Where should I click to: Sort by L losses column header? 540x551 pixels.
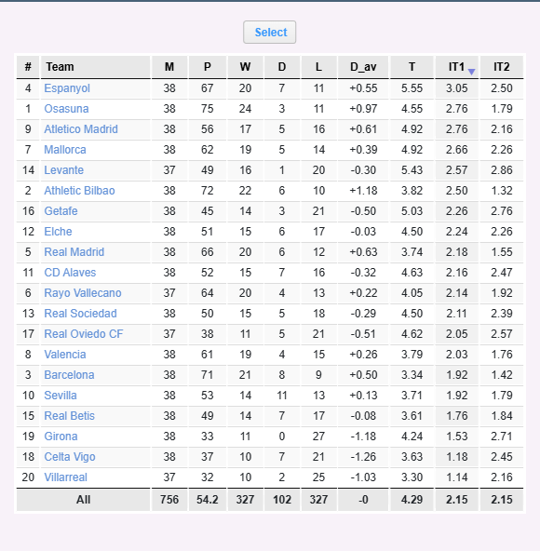pos(318,67)
